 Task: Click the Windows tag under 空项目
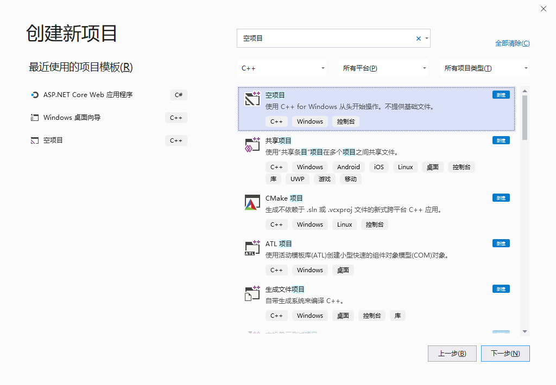tap(310, 121)
